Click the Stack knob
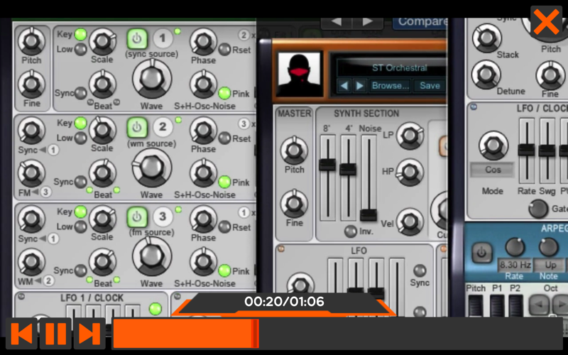Viewport: 568px width, 355px height. (x=487, y=38)
